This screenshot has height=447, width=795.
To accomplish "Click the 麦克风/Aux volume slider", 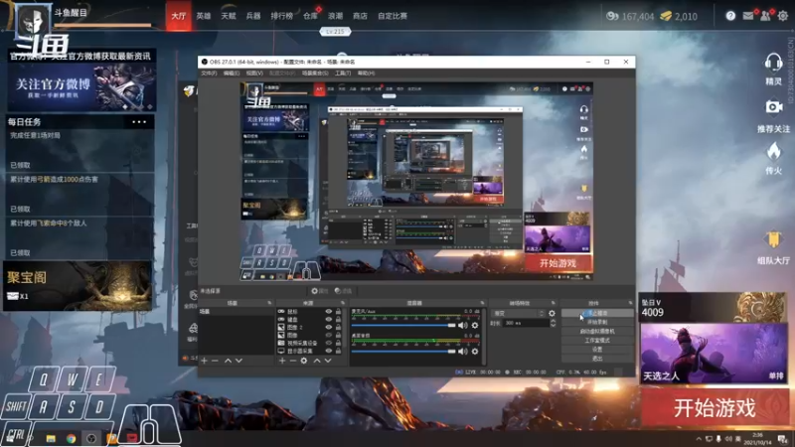I will point(403,326).
